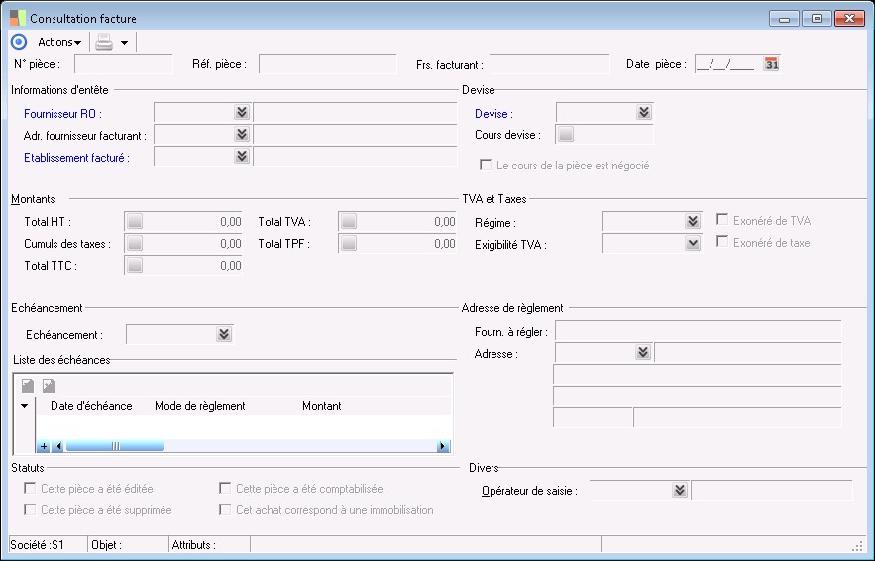The width and height of the screenshot is (875, 561).
Task: Click the Montant column header
Action: click(322, 406)
